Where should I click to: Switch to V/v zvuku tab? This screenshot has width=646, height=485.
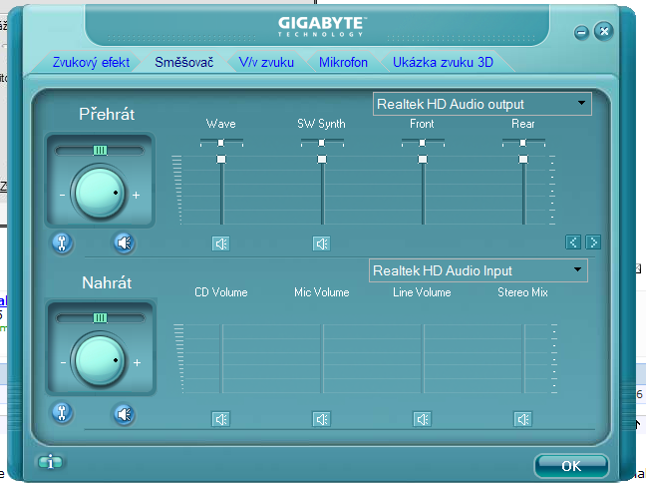click(266, 62)
